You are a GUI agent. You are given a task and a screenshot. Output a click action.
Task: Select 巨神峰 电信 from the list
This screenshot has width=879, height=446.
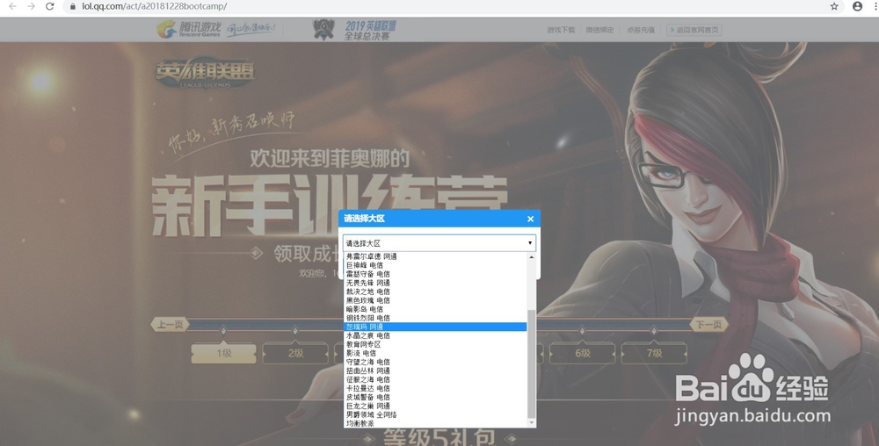(435, 265)
